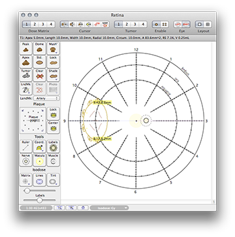Click the optic disc in retina diagram
This screenshot has height=237, width=235.
click(x=146, y=120)
